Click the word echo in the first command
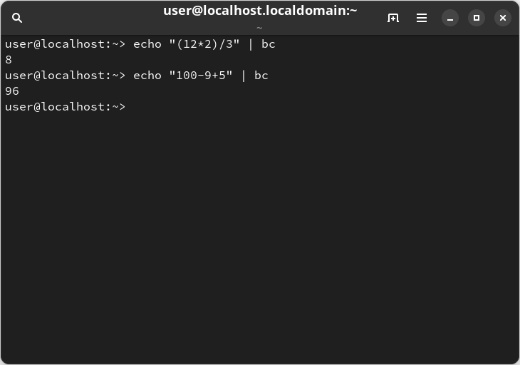 pyautogui.click(x=147, y=44)
